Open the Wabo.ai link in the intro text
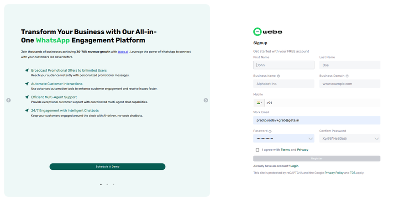The height and width of the screenshot is (201, 420). [x=123, y=52]
